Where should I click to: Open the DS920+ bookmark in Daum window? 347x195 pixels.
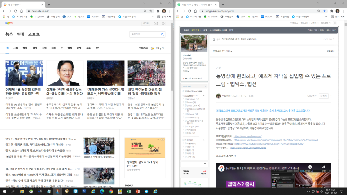(x=93, y=17)
